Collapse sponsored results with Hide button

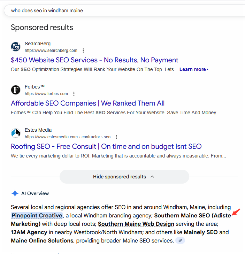pyautogui.click(x=124, y=177)
